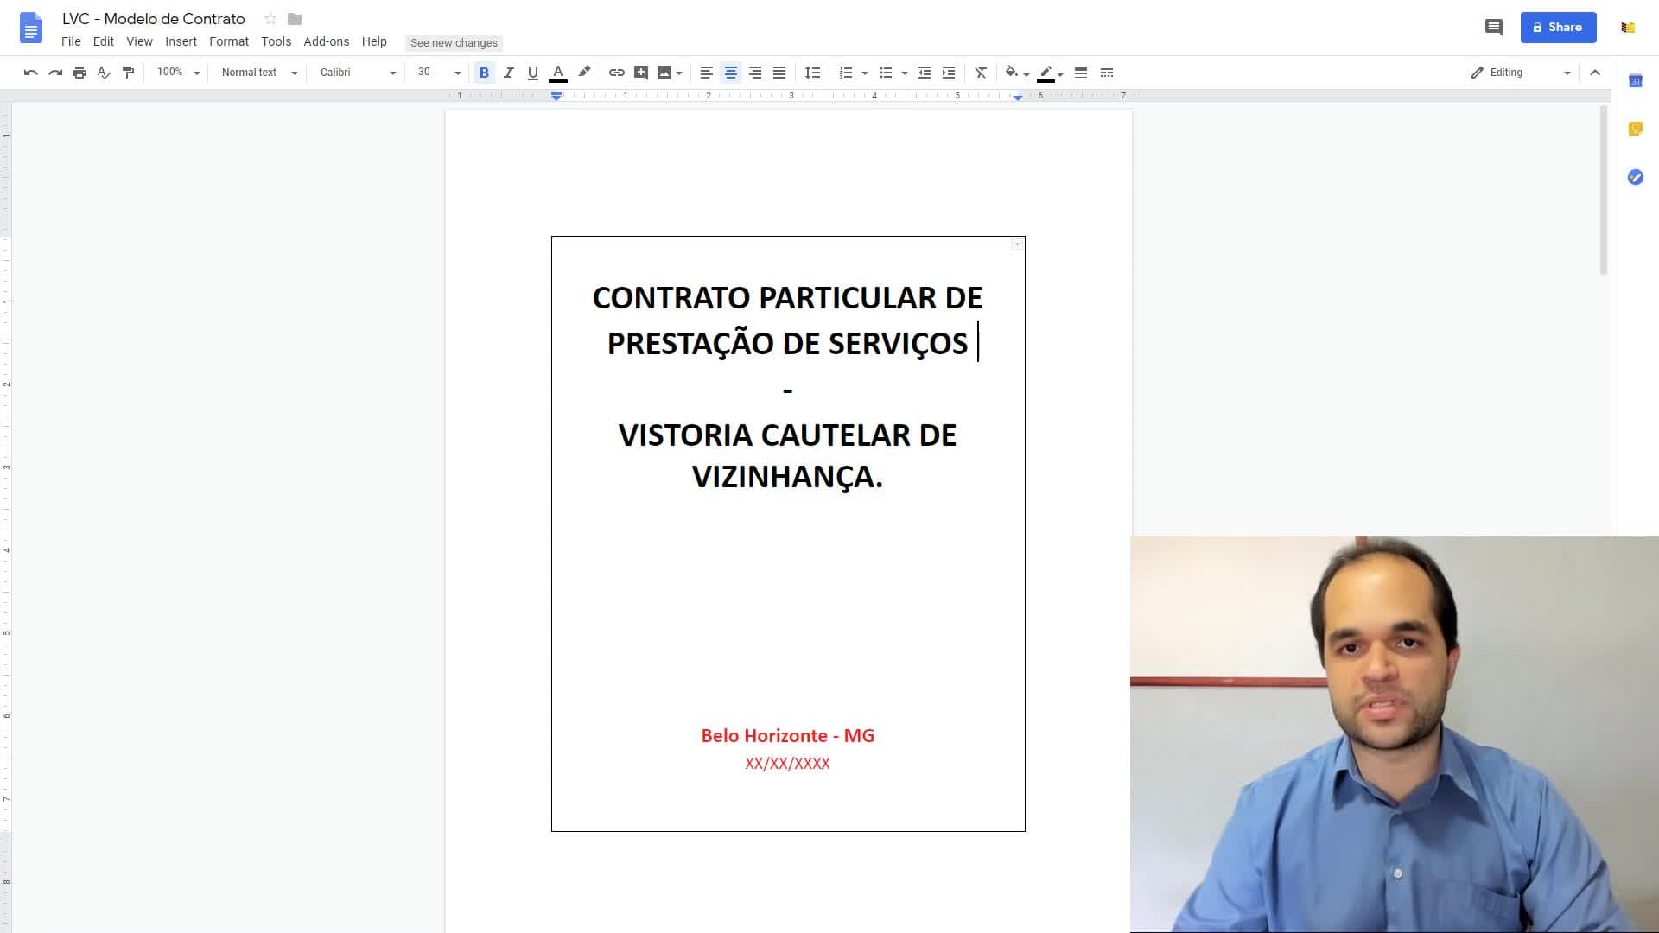
Task: Open the border color pencil tool
Action: tap(1050, 73)
